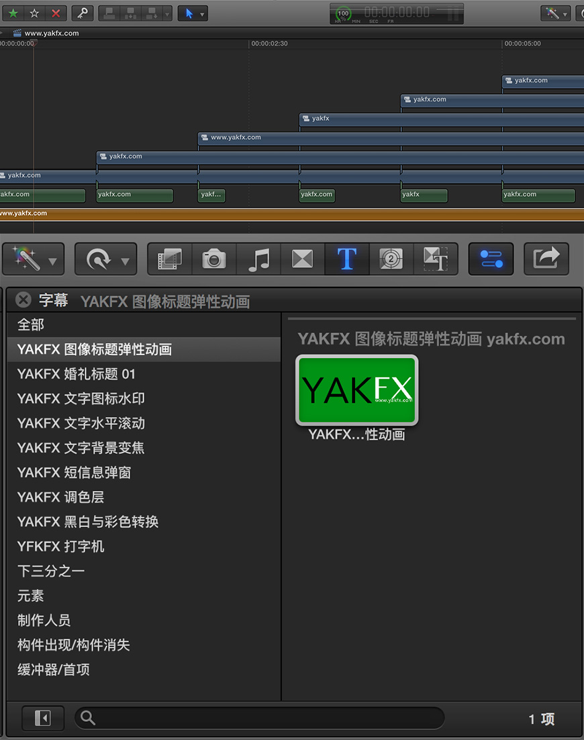Image resolution: width=584 pixels, height=740 pixels.
Task: Select YAKFX 文字水平滚动 category
Action: (144, 423)
